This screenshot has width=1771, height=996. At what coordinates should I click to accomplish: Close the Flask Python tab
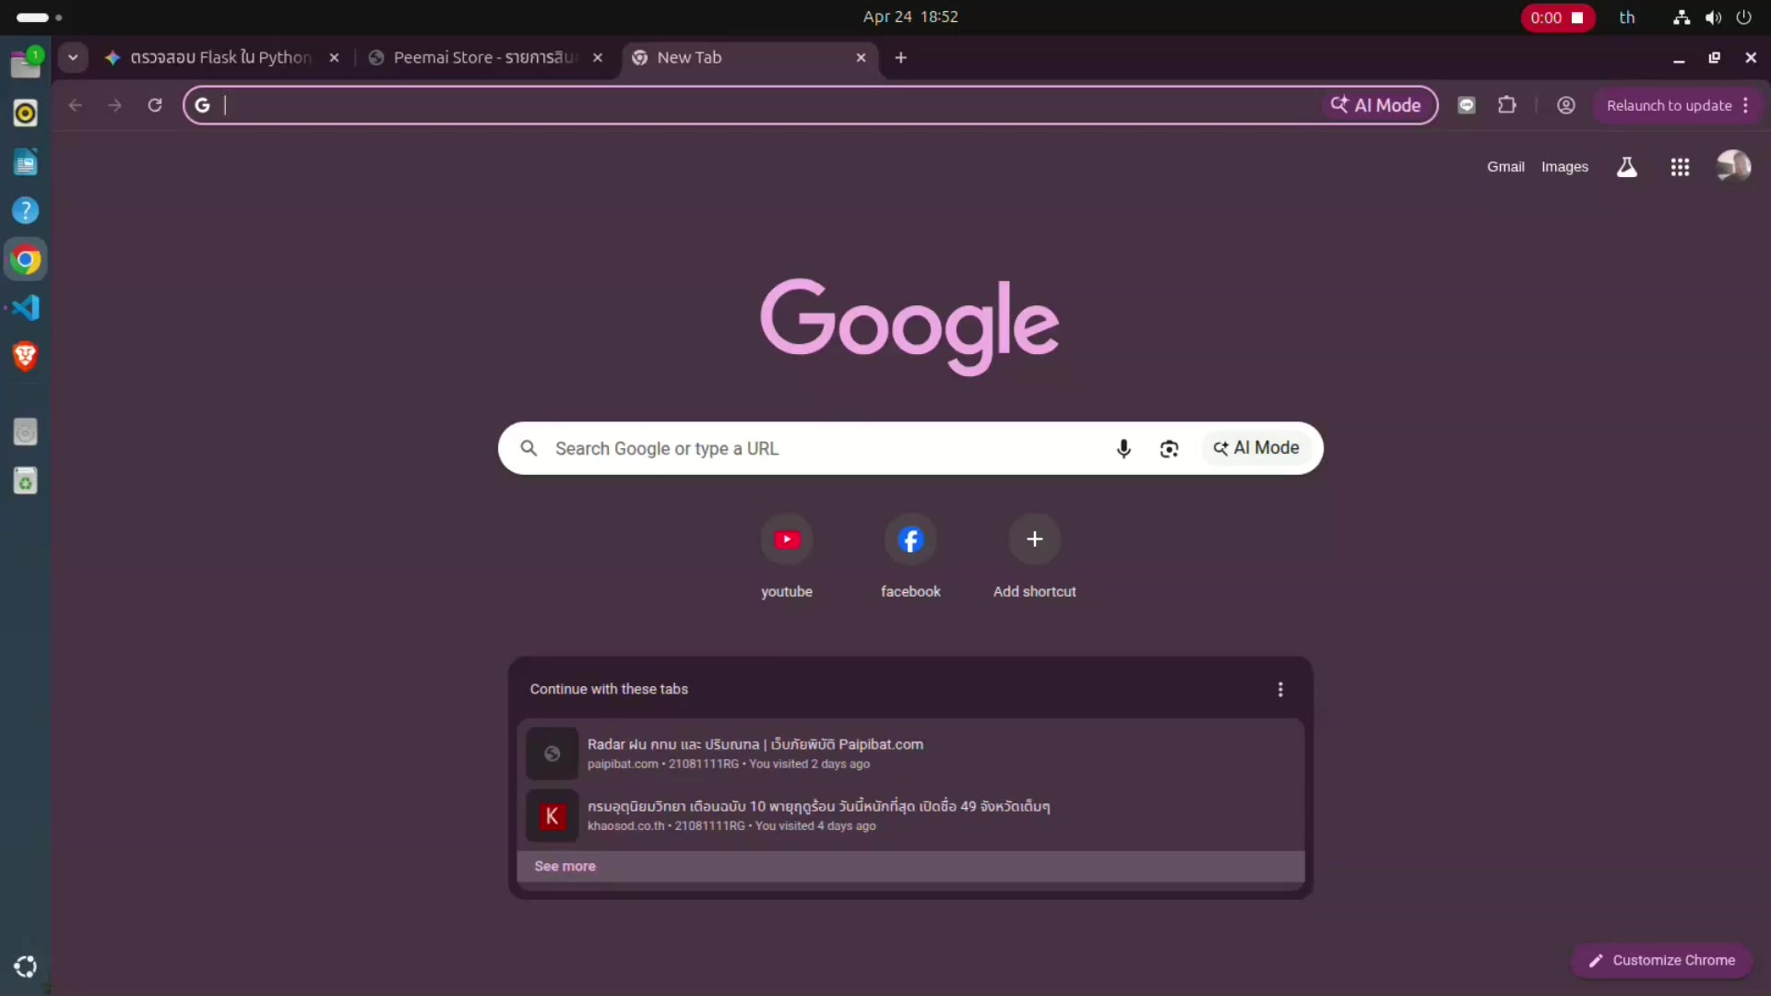click(334, 57)
